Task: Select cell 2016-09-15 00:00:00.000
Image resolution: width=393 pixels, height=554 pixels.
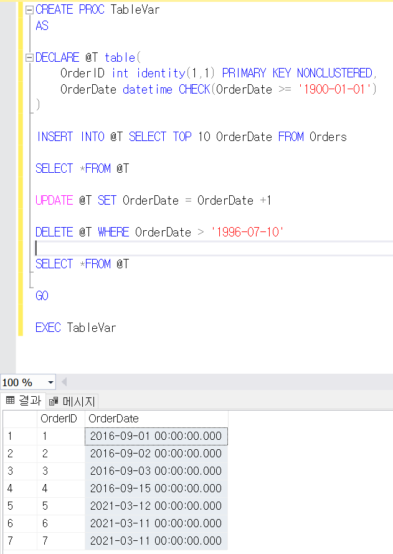Action: (x=156, y=488)
